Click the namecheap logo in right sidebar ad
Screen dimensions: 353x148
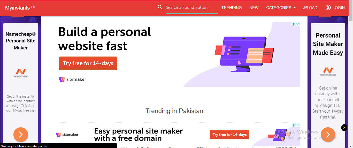pos(328,72)
